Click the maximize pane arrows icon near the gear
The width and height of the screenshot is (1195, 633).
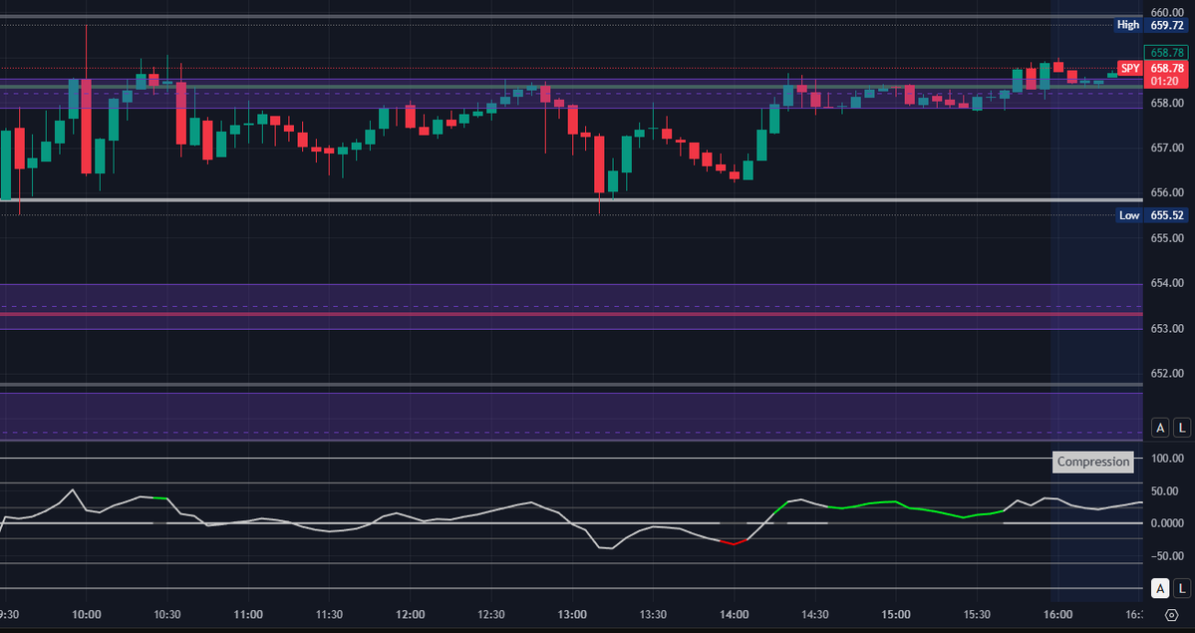[1148, 614]
